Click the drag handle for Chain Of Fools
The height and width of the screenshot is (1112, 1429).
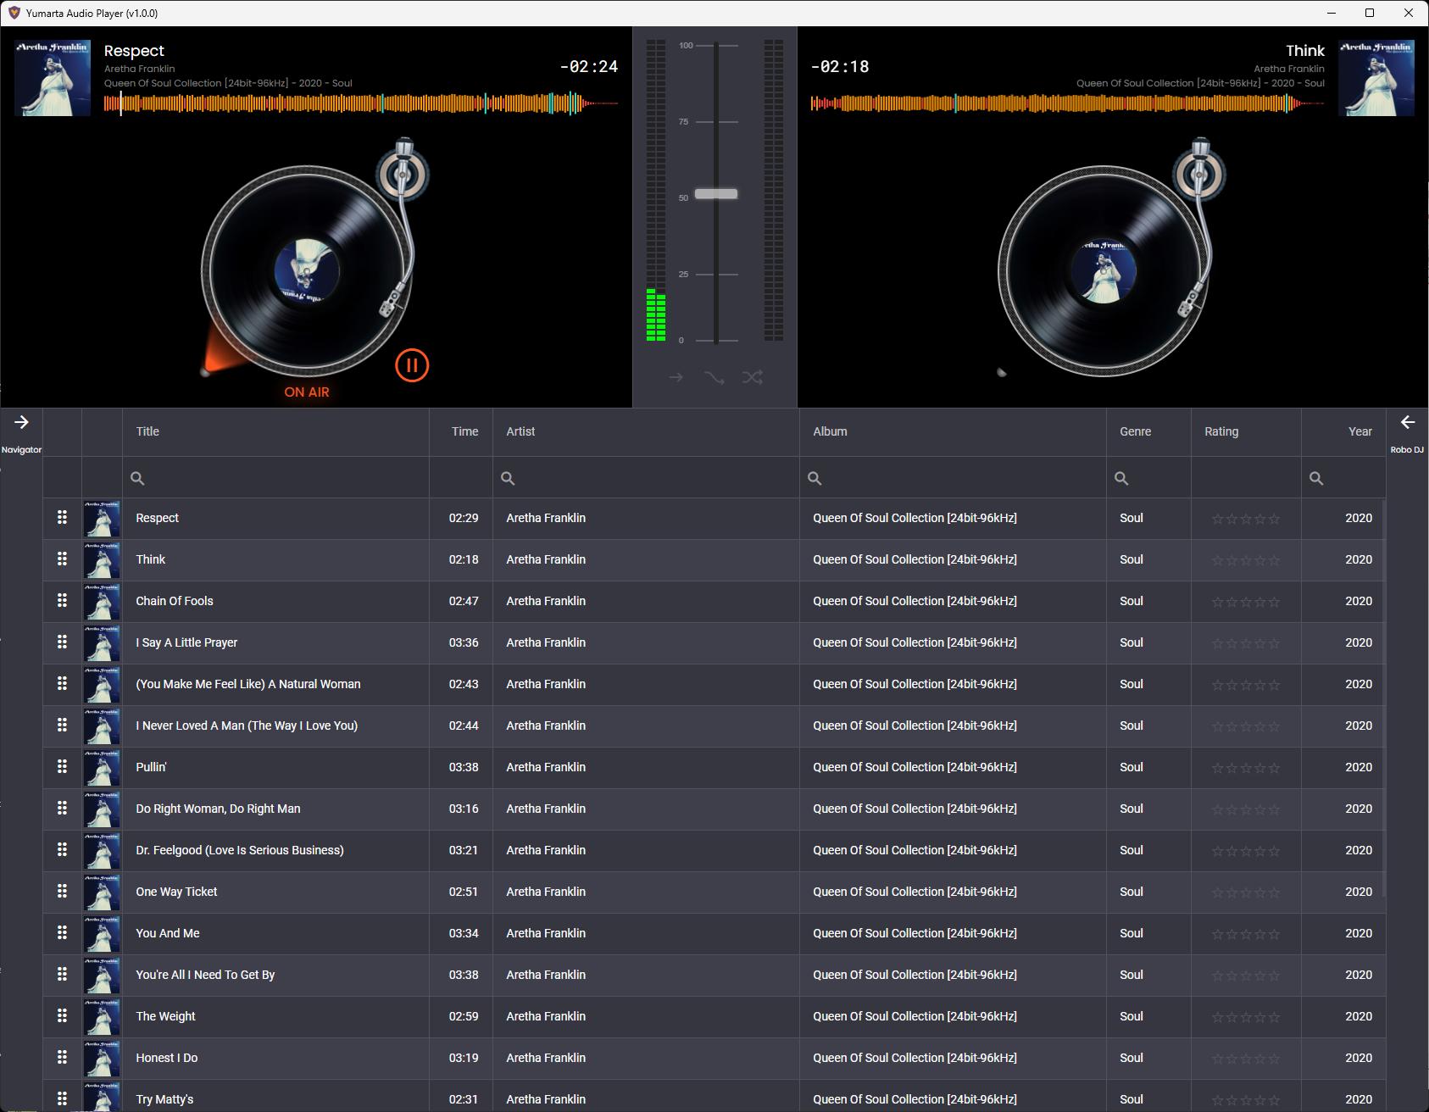point(62,600)
